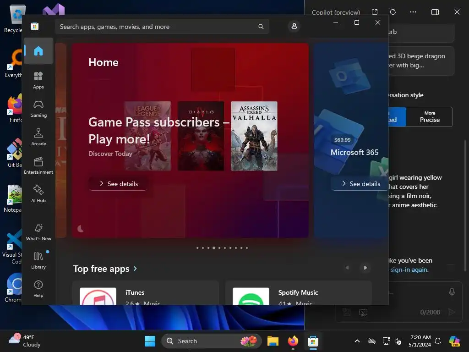Open League of Legends game thumbnail
This screenshot has width=469, height=352.
[x=147, y=136]
